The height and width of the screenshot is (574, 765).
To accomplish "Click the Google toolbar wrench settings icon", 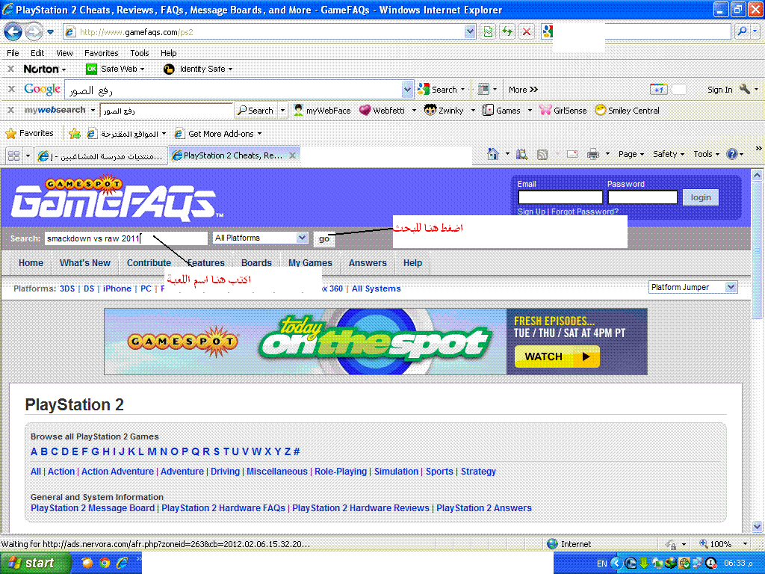I will [745, 90].
